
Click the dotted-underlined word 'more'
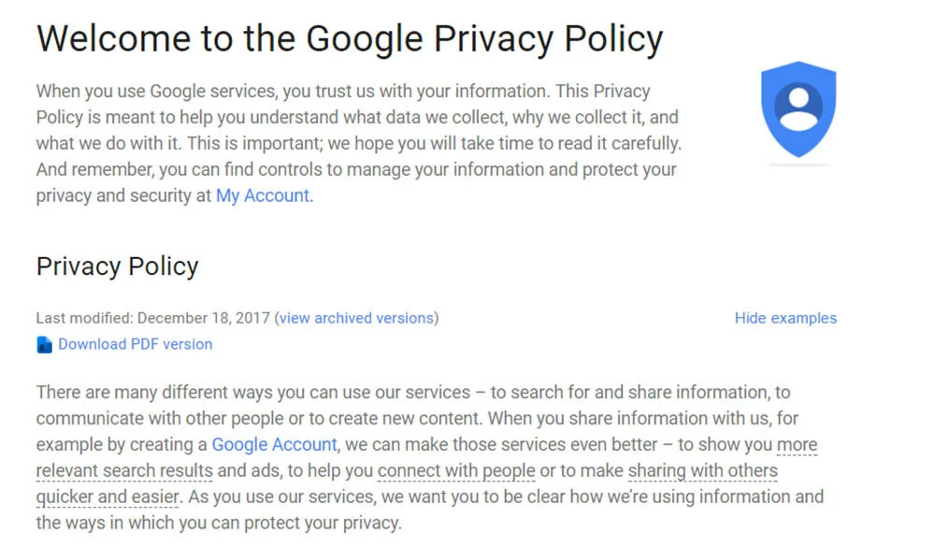click(x=798, y=444)
